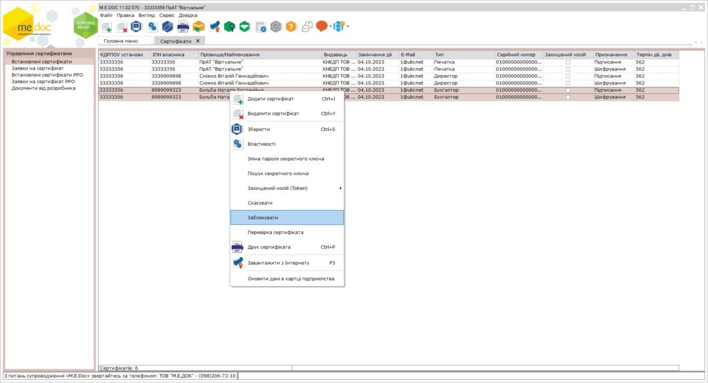The image size is (708, 383).
Task: Sort by the Серійний номер column header
Action: (x=519, y=54)
